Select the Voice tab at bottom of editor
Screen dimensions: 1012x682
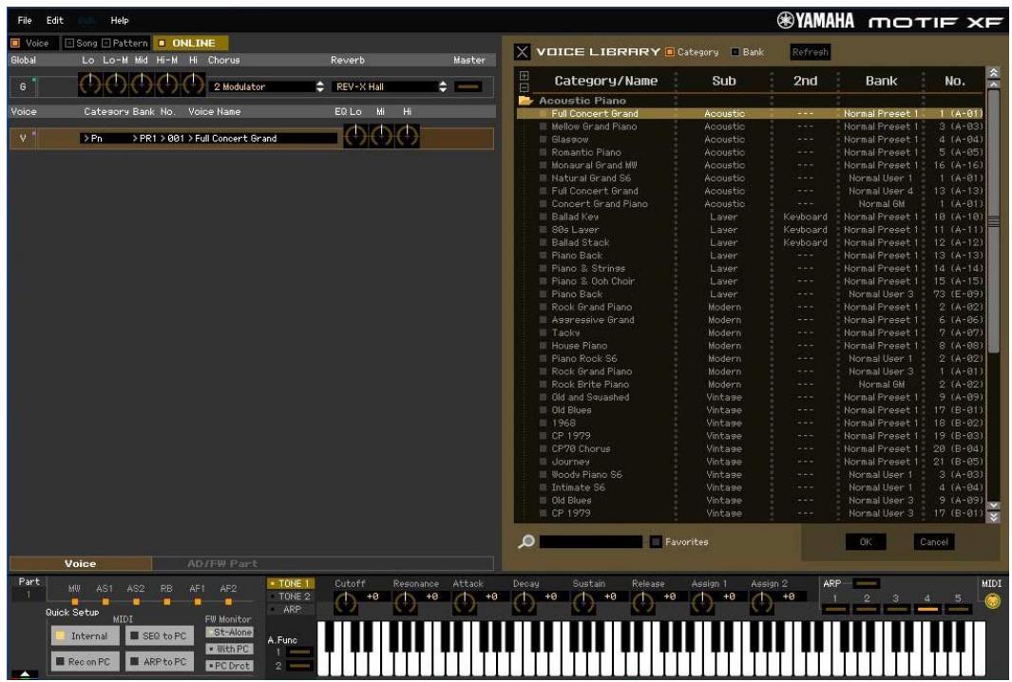click(x=80, y=563)
